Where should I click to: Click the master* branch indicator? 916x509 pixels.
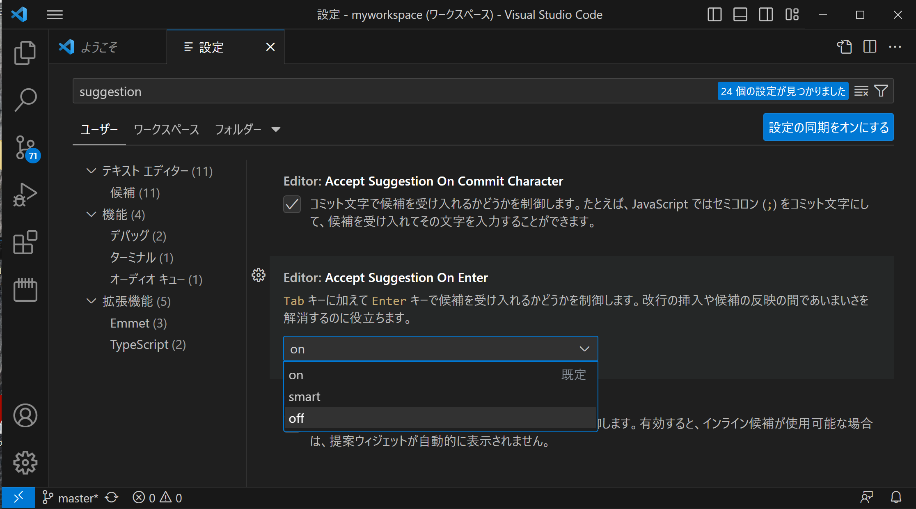(x=70, y=498)
